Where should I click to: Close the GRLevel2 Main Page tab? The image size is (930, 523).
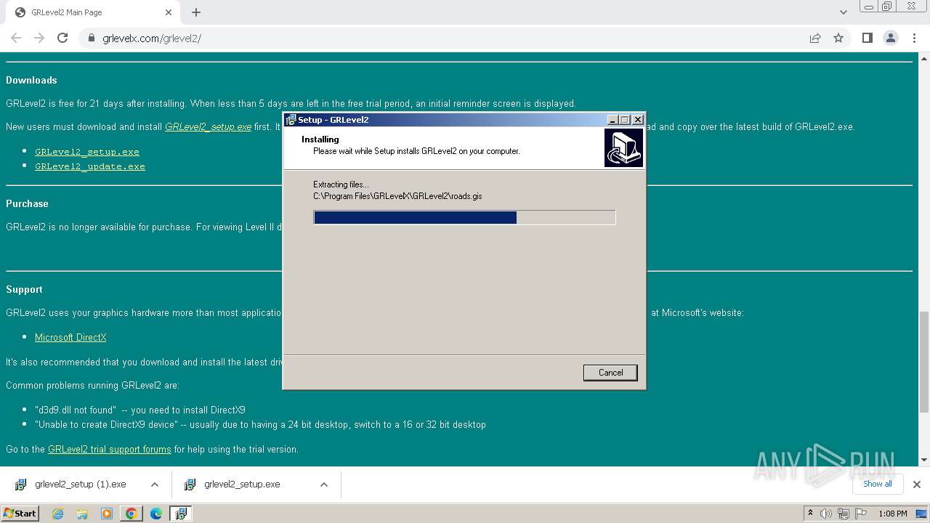169,12
